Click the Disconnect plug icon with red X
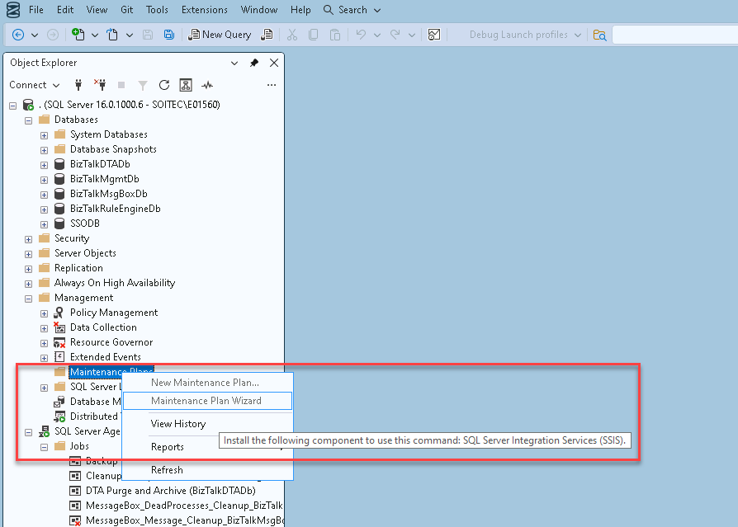This screenshot has height=527, width=738. pos(100,85)
